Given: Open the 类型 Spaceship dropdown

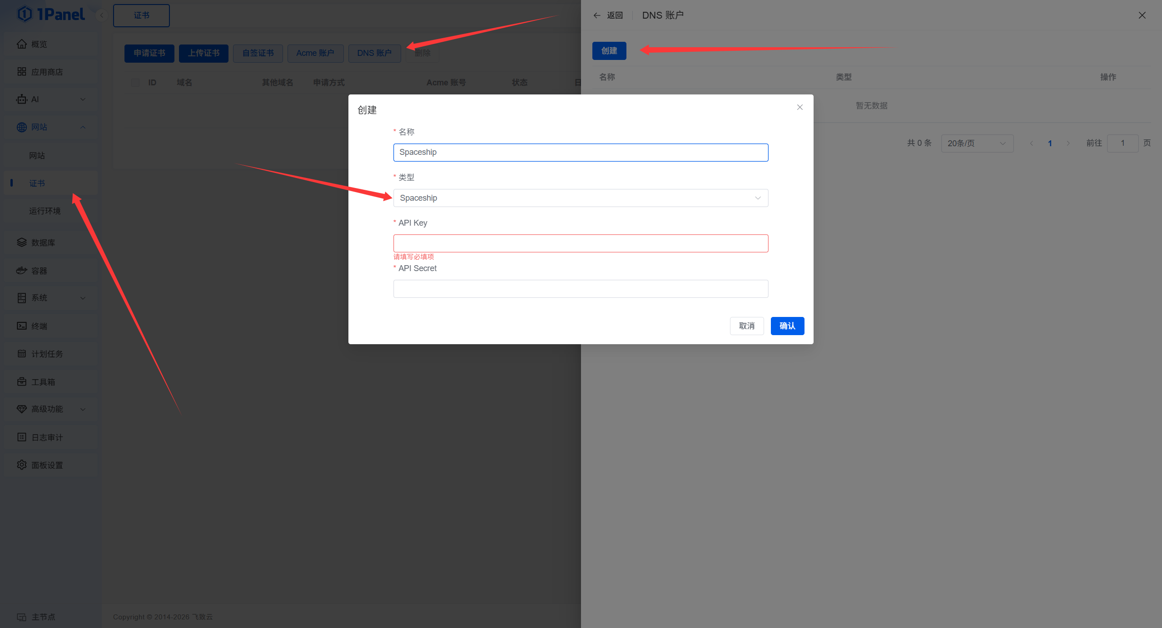Looking at the screenshot, I should coord(580,198).
